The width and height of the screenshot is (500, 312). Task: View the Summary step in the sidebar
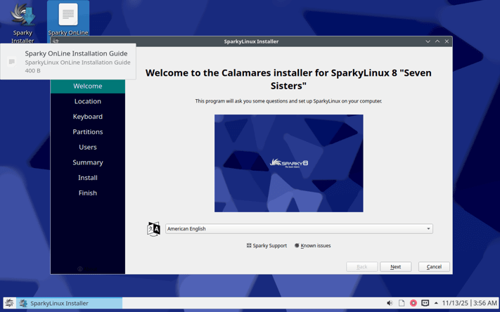click(x=88, y=162)
